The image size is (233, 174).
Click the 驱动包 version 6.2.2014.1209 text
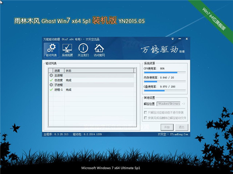coord(87,134)
